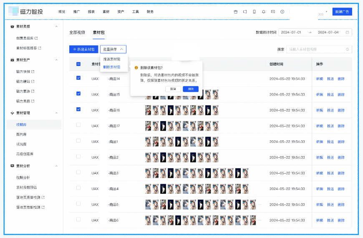The height and width of the screenshot is (238, 363).
Task: Click the 磁力智投 logo
Action: click(x=26, y=11)
